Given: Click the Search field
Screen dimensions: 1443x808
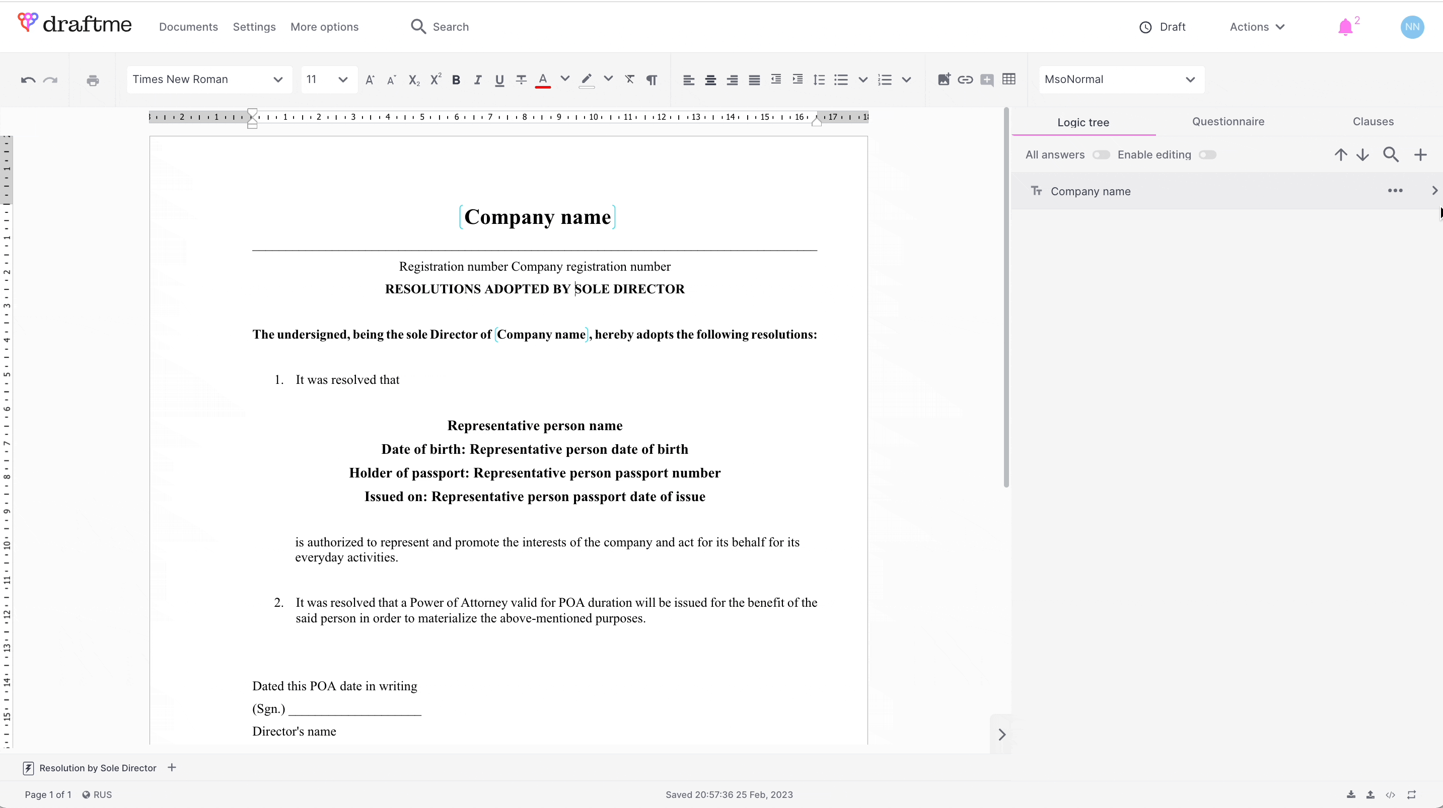Looking at the screenshot, I should (451, 27).
